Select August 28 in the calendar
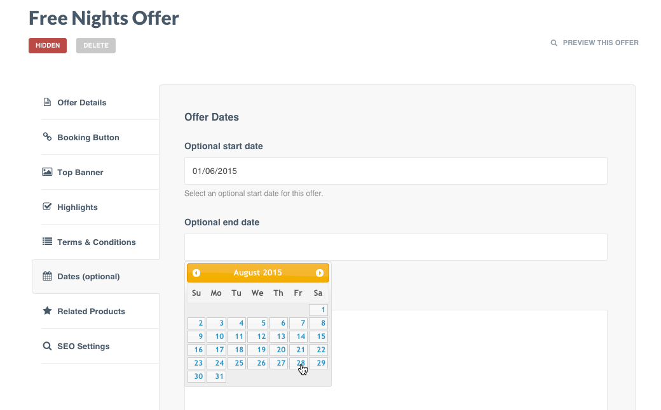 [x=299, y=364]
